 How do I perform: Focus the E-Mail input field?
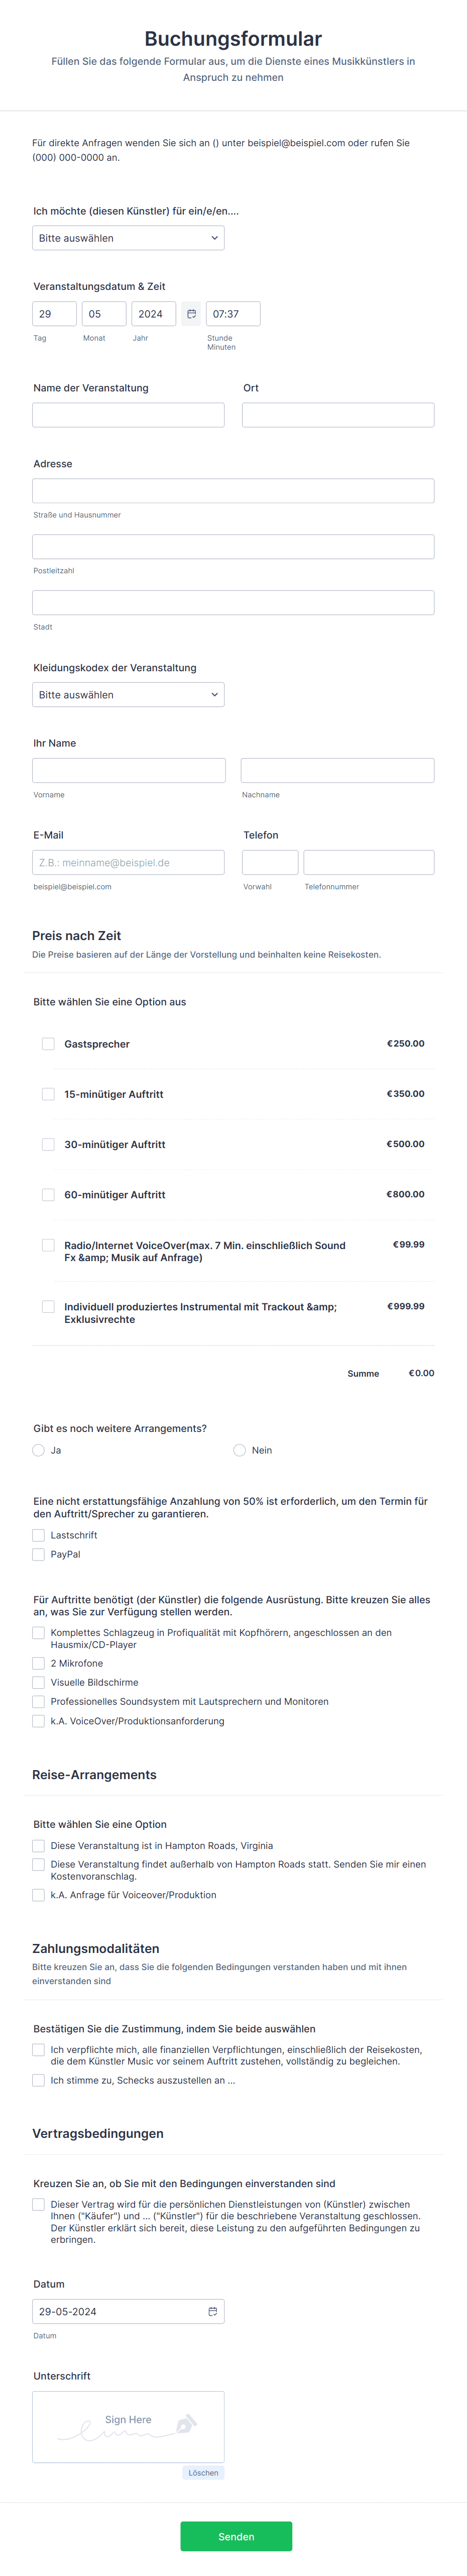[x=128, y=862]
